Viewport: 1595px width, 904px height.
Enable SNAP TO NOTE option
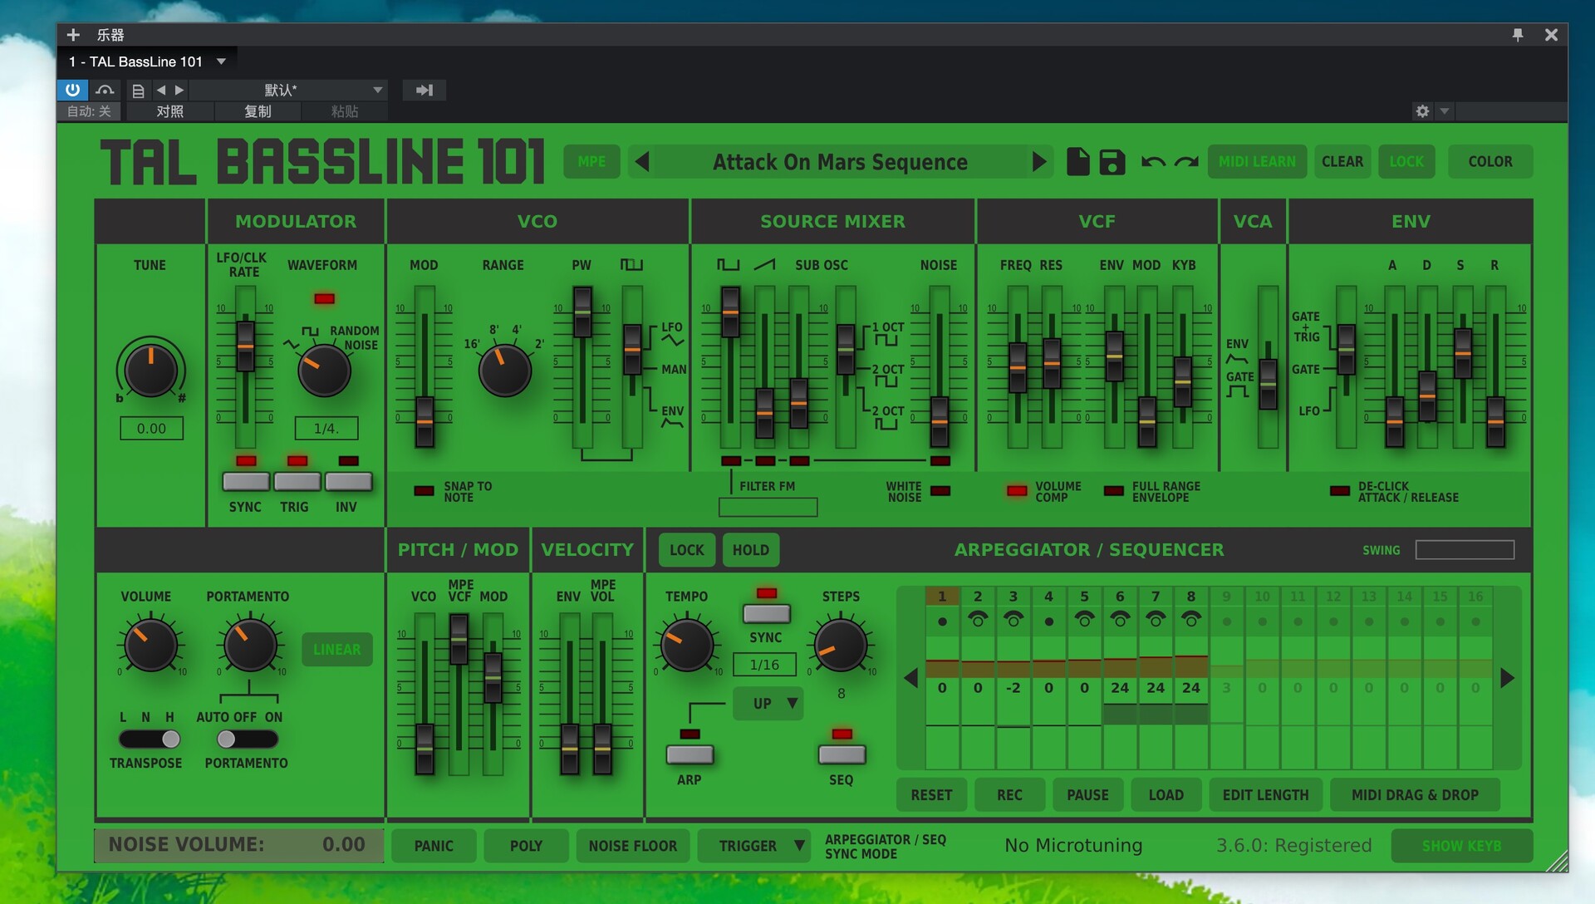click(425, 491)
